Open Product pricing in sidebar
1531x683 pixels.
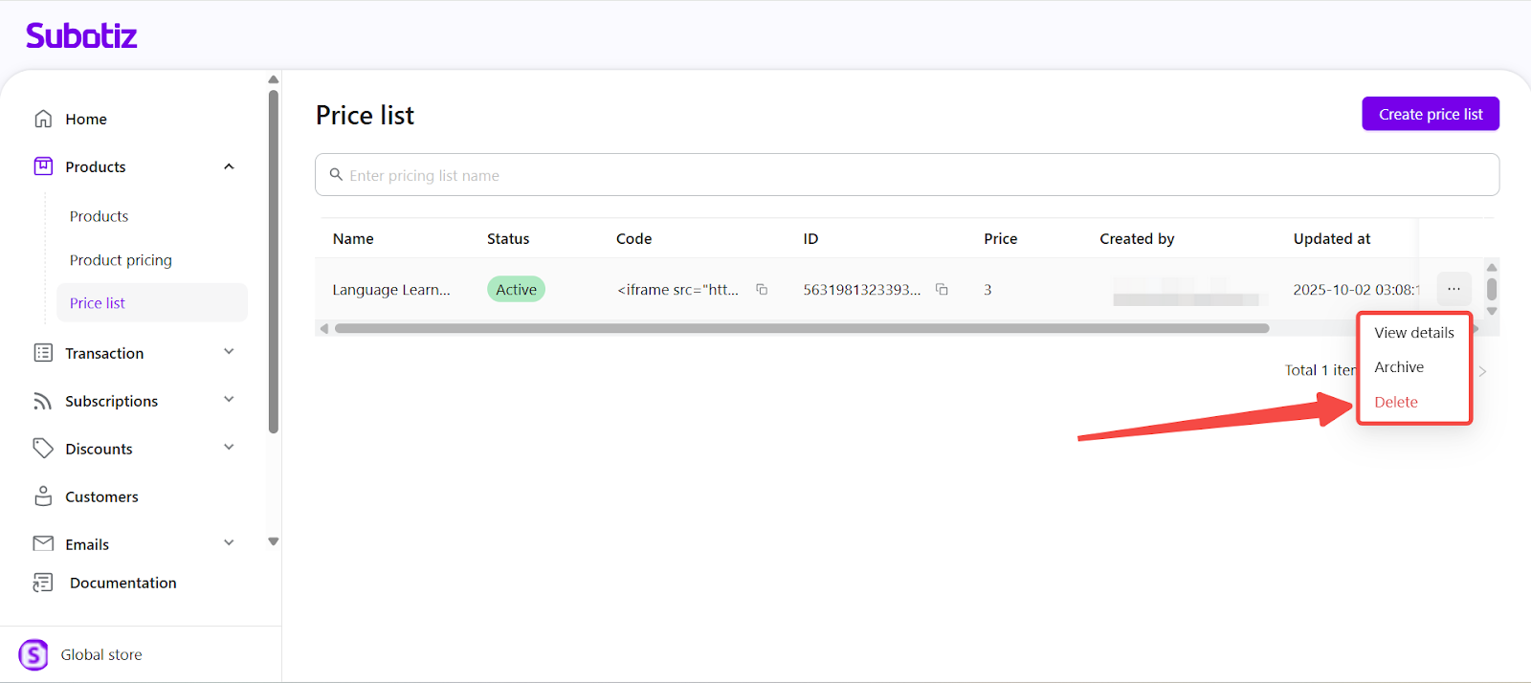tap(121, 260)
